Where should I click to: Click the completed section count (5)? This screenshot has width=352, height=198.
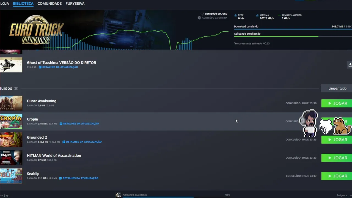tap(16, 88)
